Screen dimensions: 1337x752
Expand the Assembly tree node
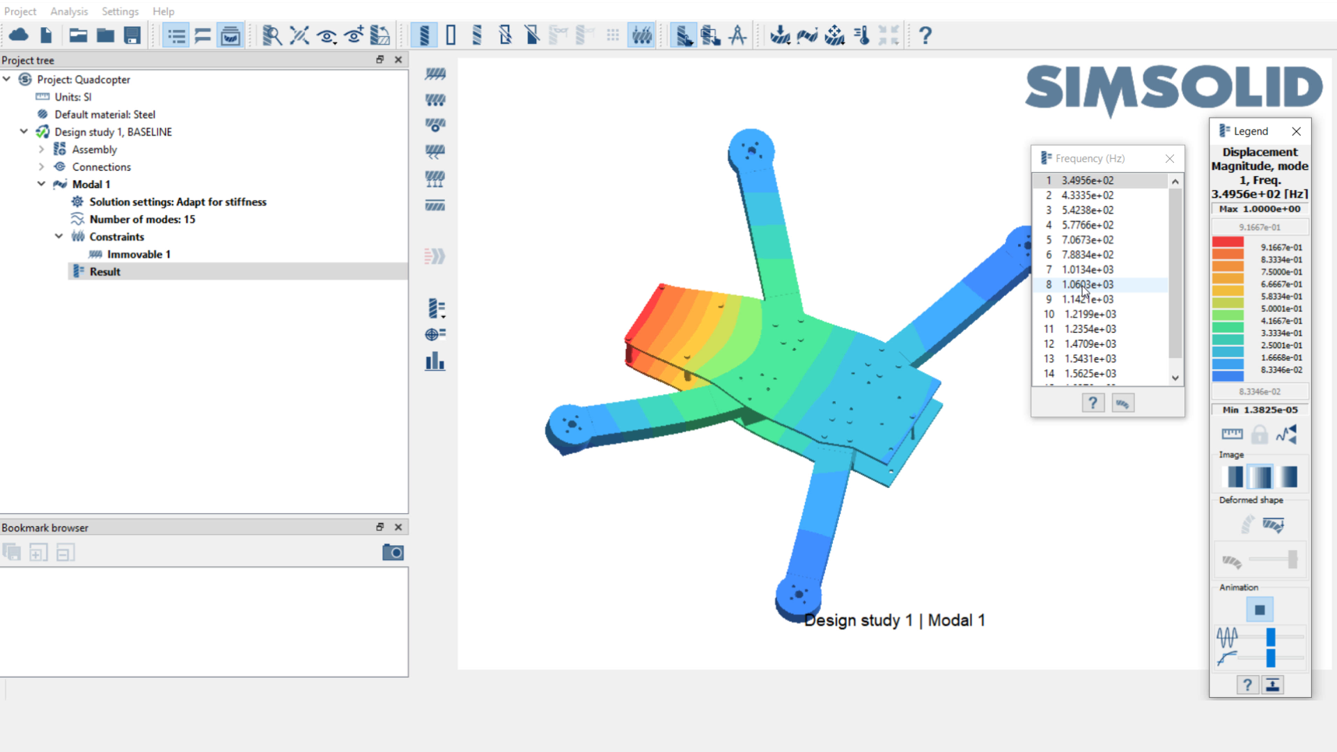(41, 149)
